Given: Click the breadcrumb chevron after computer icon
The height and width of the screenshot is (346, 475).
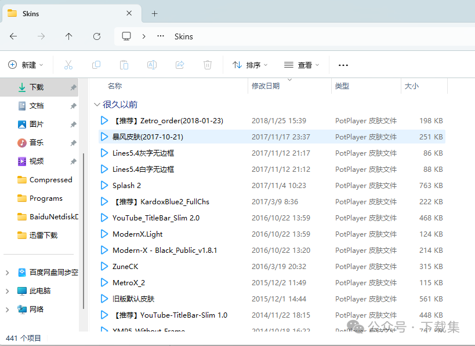Looking at the screenshot, I should click(x=144, y=36).
